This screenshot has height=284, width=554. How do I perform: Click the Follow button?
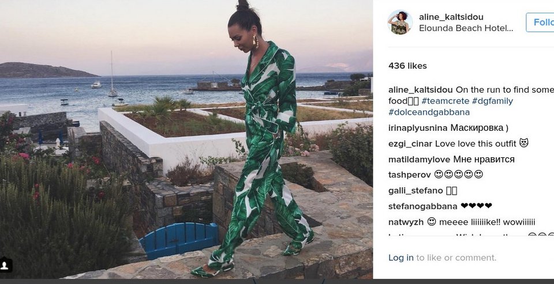click(540, 22)
